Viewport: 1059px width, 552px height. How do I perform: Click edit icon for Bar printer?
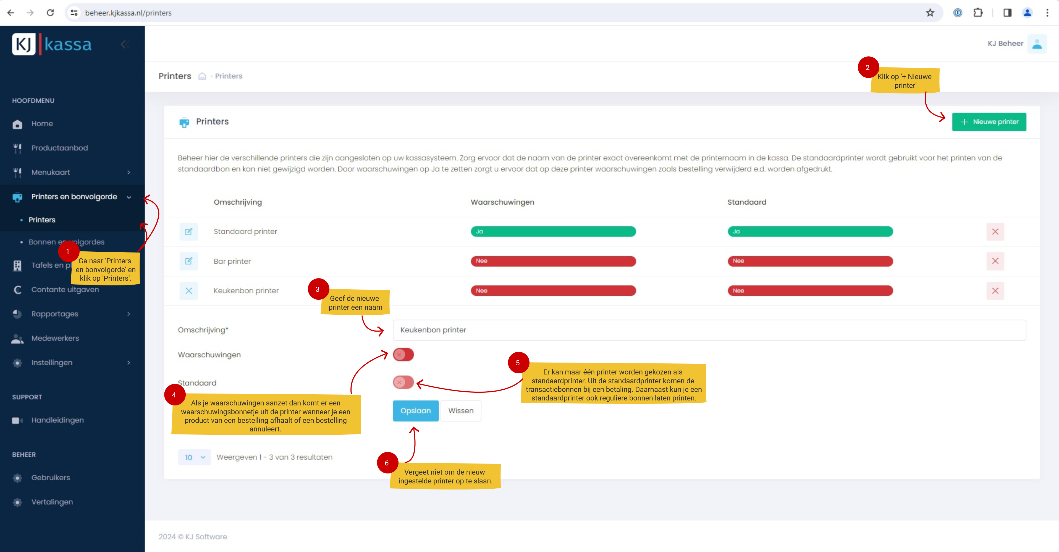click(188, 261)
